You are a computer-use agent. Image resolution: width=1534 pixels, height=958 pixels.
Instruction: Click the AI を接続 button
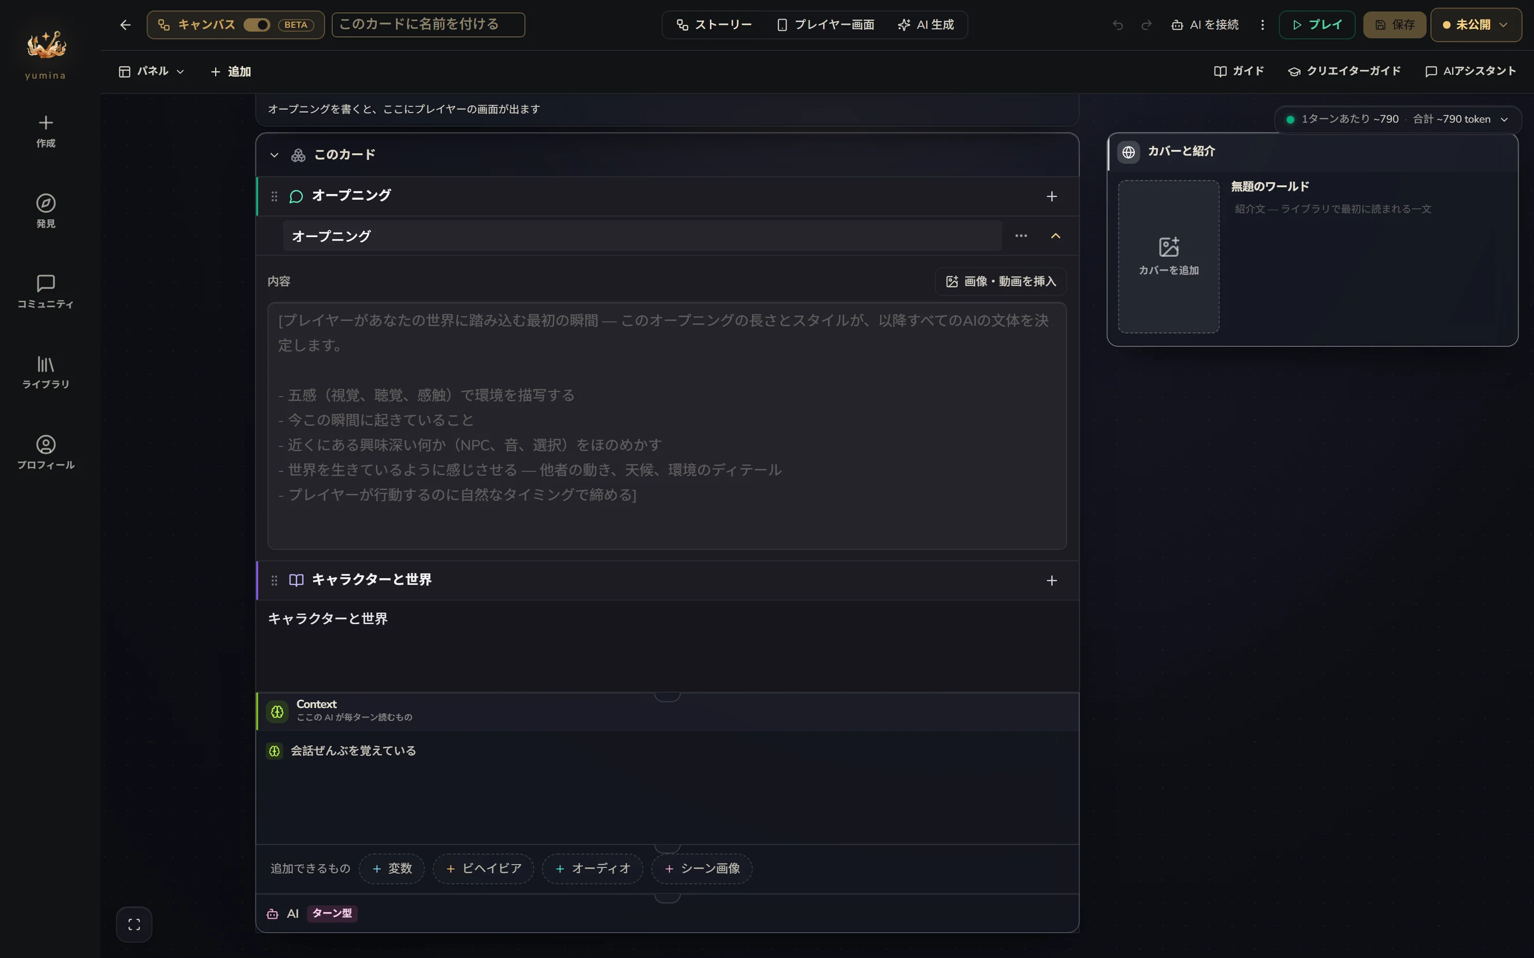tap(1205, 25)
